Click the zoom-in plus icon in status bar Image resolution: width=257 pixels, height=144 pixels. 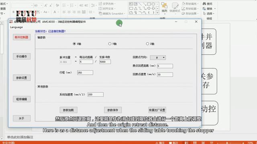coord(243,143)
